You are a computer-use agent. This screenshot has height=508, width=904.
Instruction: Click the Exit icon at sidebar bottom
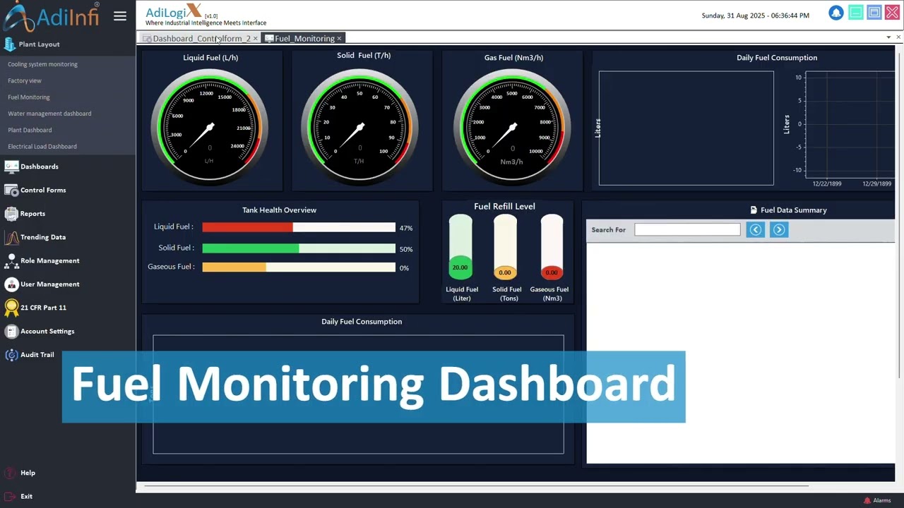pos(10,496)
